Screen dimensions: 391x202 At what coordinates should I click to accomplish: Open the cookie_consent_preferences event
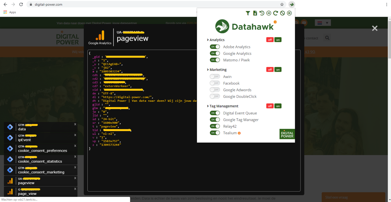(41, 149)
